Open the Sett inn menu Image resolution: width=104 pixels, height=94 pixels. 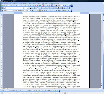15,3
